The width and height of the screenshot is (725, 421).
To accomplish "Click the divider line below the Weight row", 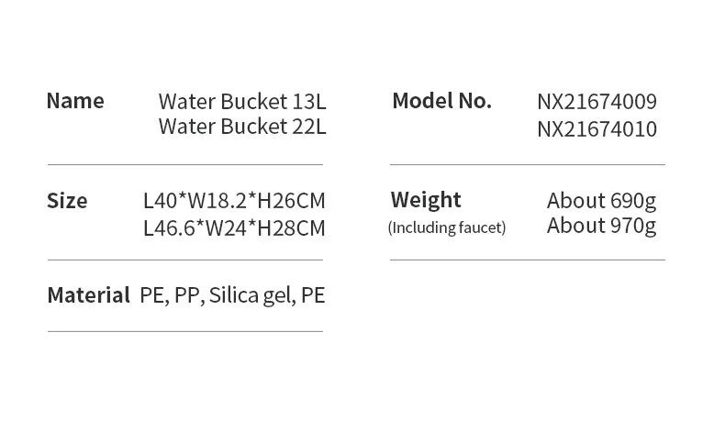I will pos(527,260).
